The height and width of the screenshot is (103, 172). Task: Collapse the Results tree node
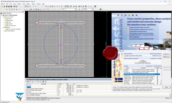(x=3, y=27)
